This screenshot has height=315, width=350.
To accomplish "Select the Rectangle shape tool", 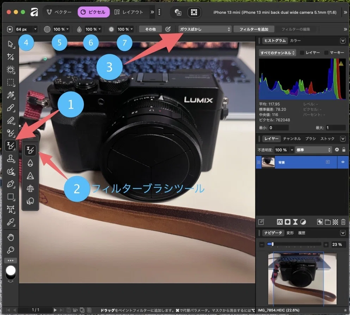I will [x=10, y=197].
